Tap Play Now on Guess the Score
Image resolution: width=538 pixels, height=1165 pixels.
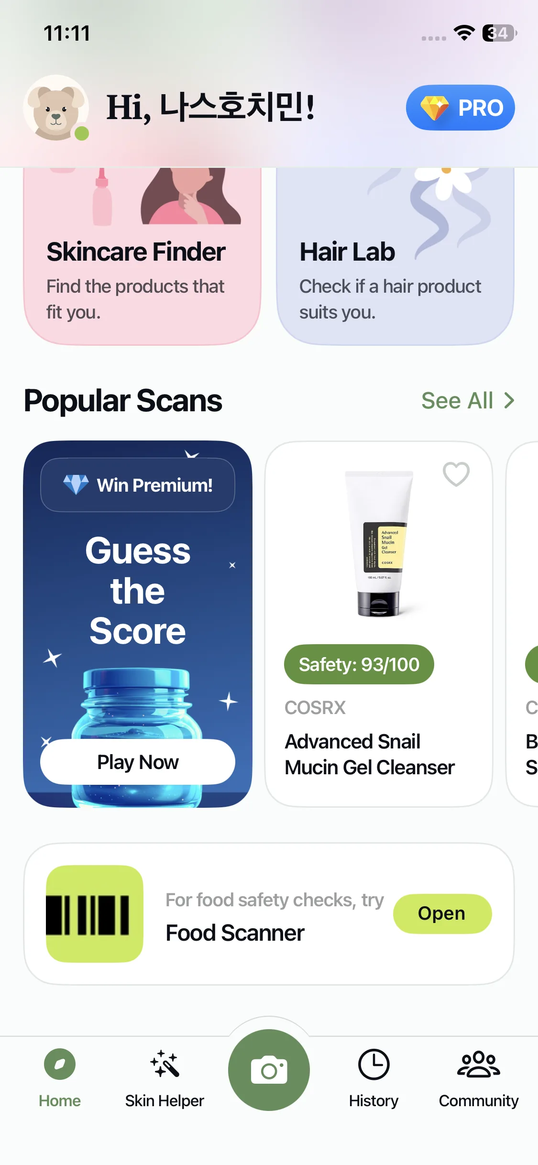pos(138,762)
